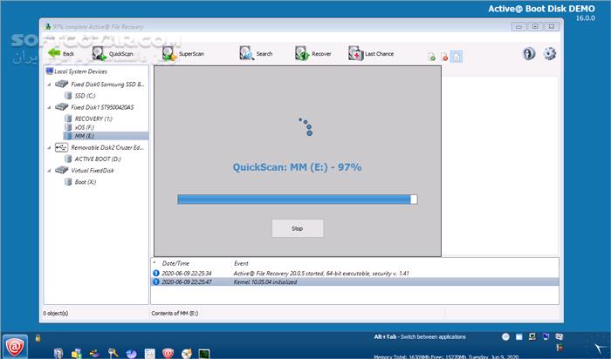Click the Event column header

coord(241,263)
